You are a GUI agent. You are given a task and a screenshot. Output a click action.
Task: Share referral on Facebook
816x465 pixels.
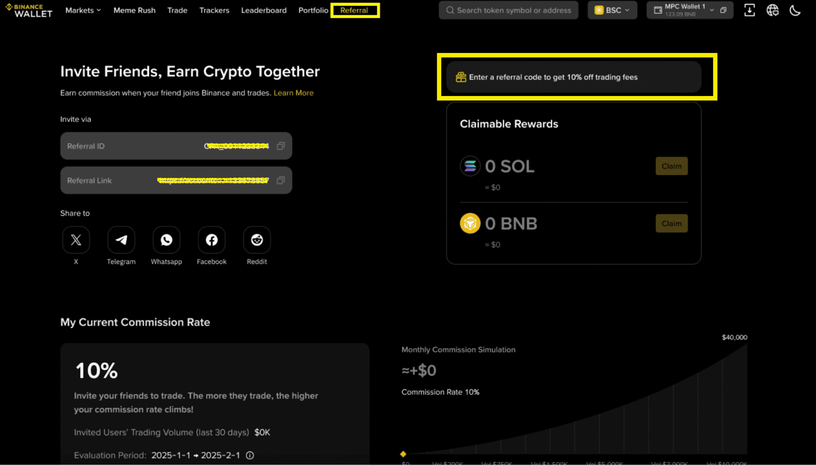click(212, 240)
